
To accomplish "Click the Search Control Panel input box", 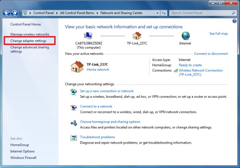I will click(x=200, y=13).
